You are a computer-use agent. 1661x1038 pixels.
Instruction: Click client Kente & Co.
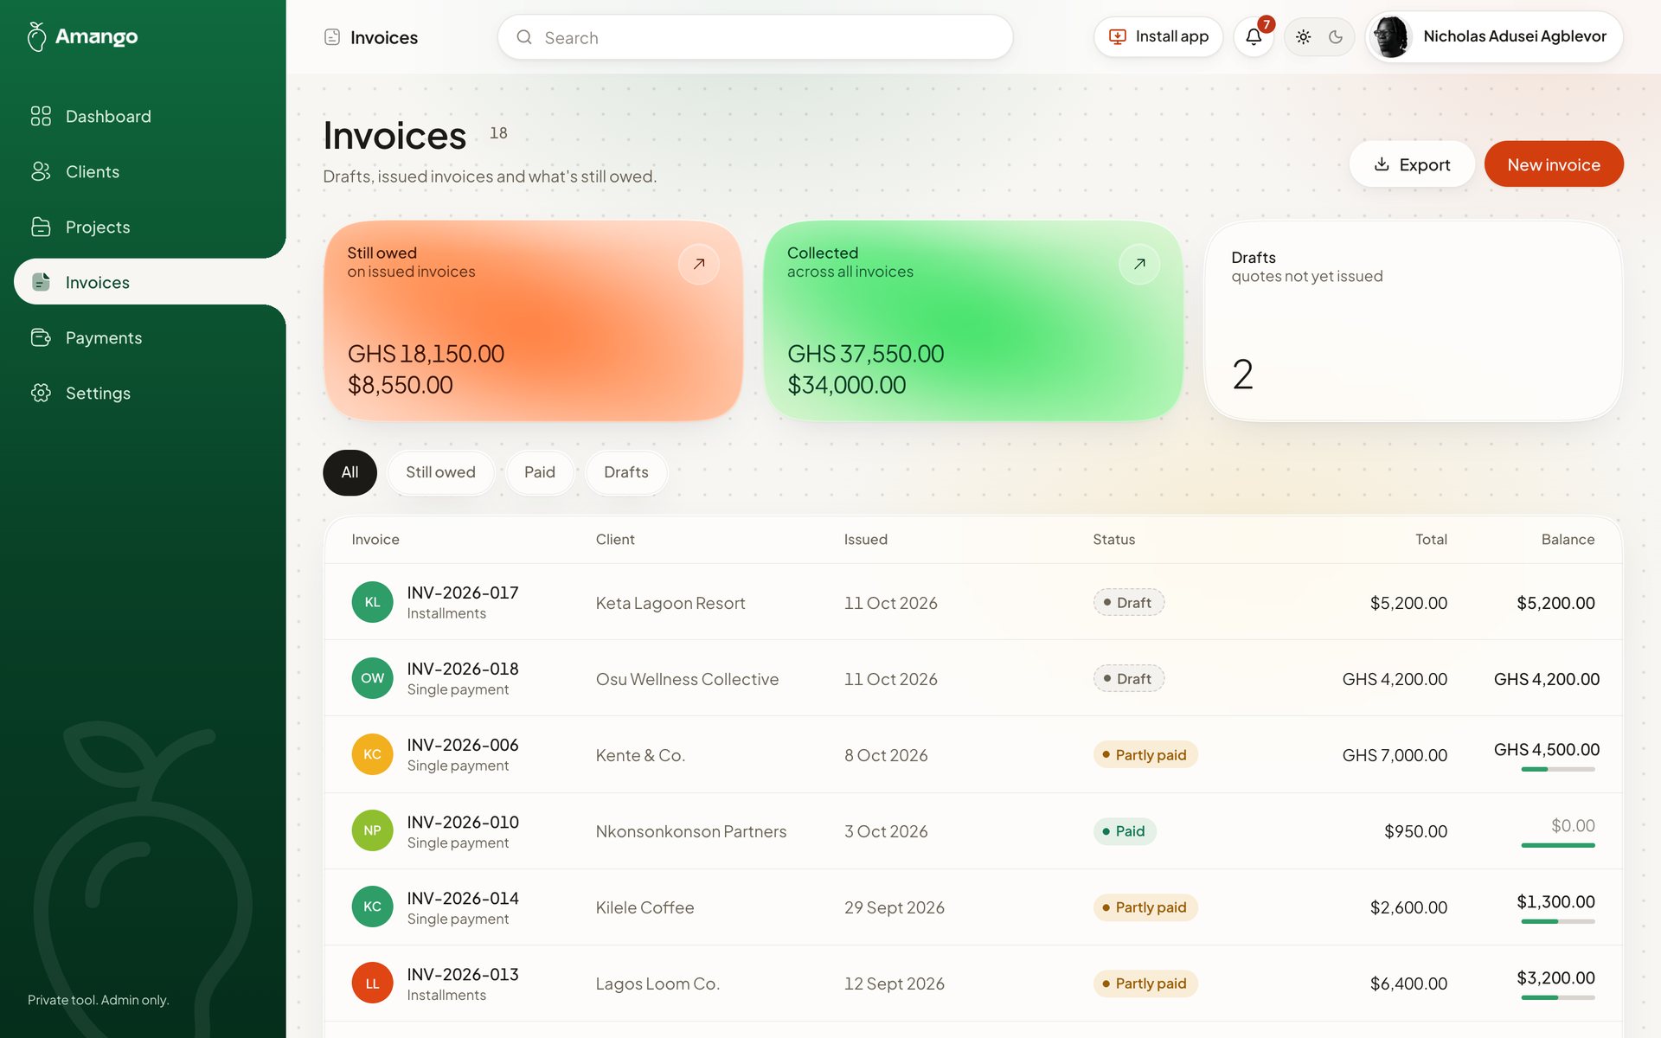(640, 755)
